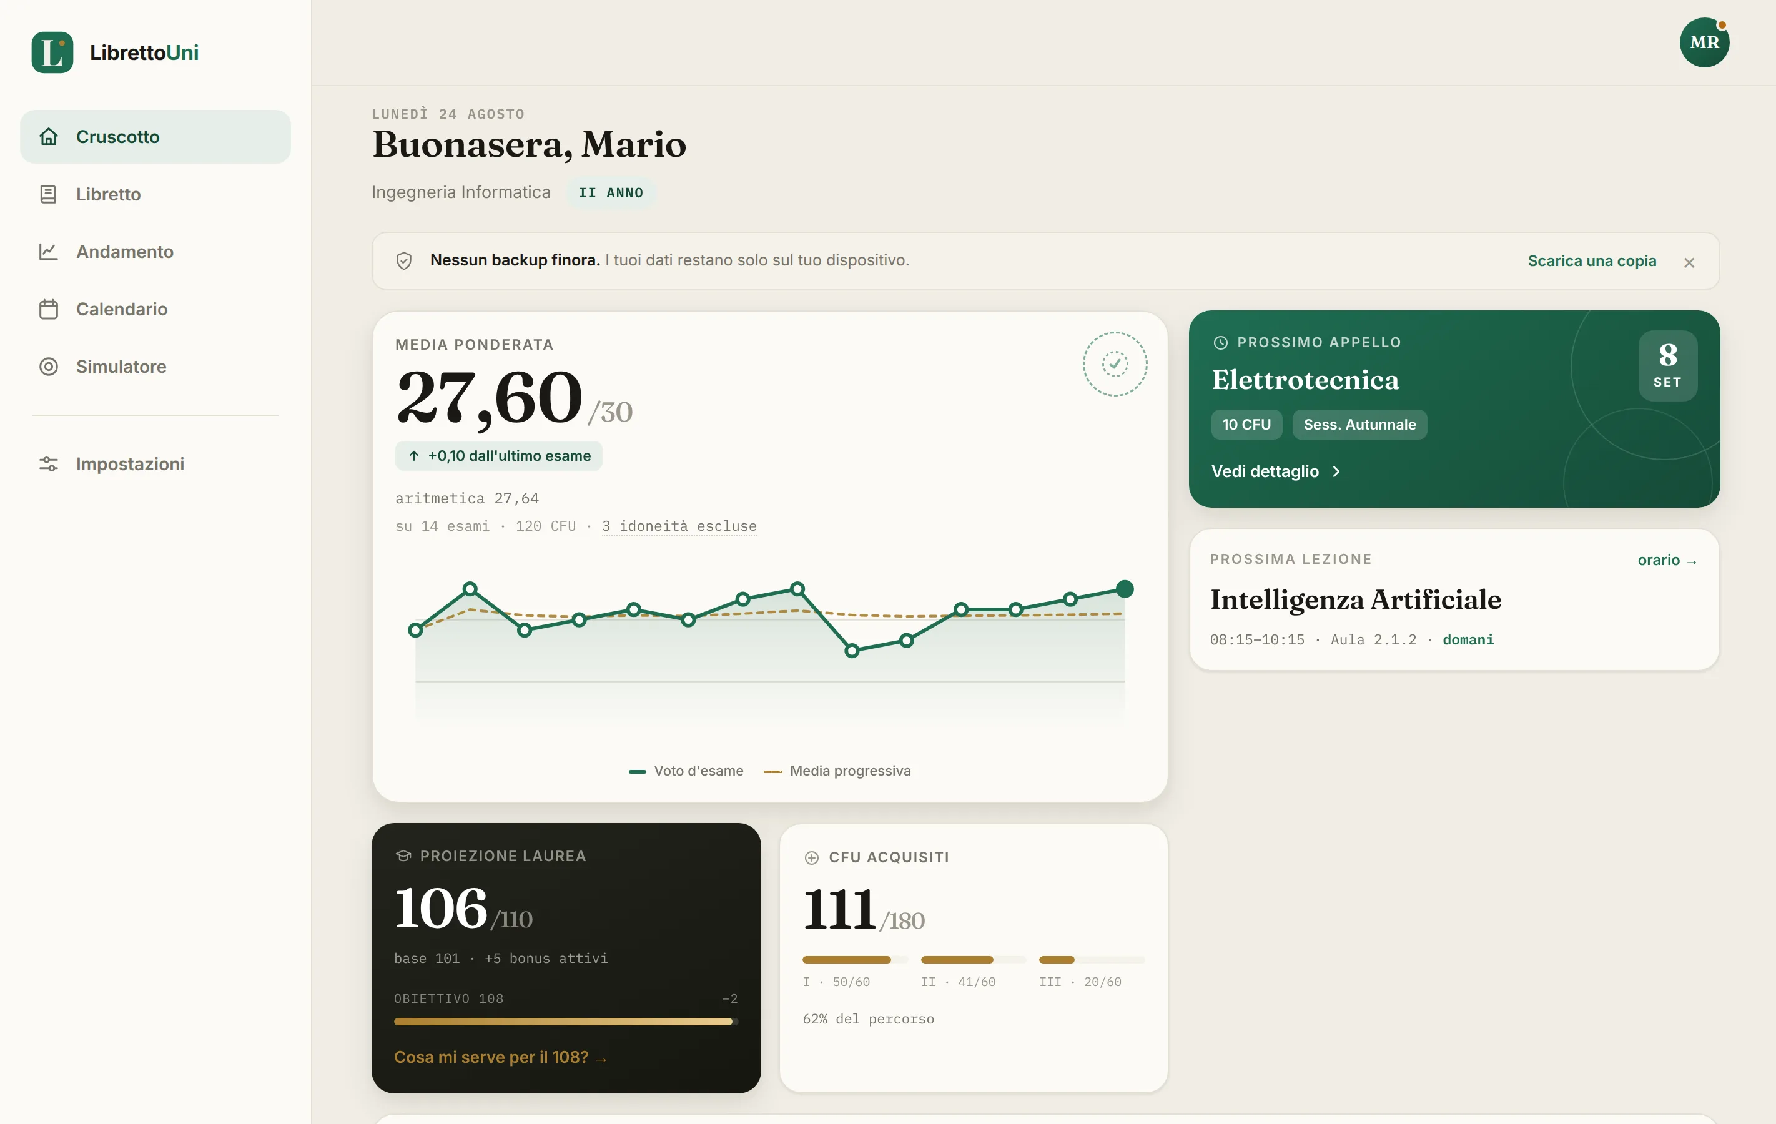Click the Cruscotto home icon
Screen dimensions: 1776x1124
[x=49, y=137]
